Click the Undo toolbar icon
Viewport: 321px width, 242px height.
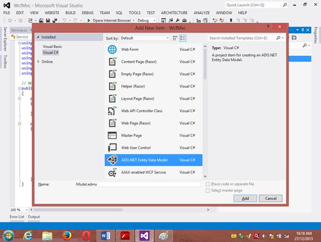(x=64, y=20)
